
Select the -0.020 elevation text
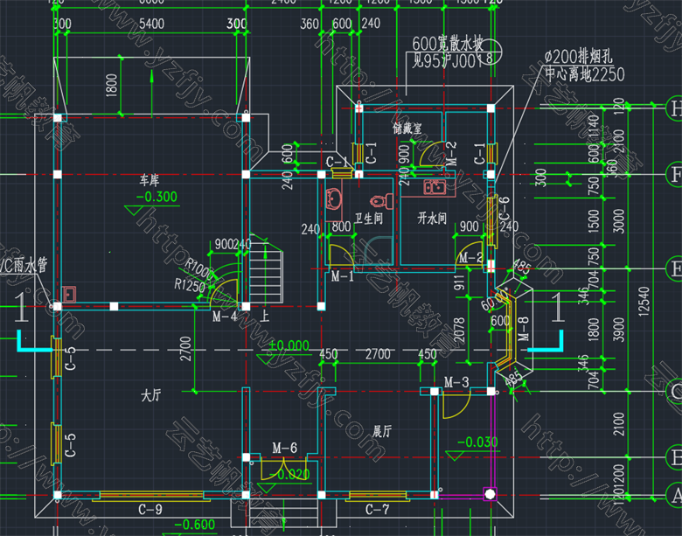point(289,475)
